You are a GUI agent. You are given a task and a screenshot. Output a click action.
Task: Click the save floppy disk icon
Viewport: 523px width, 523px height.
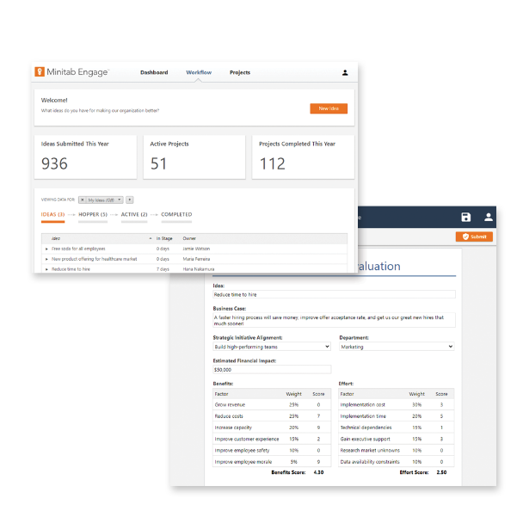(x=465, y=218)
